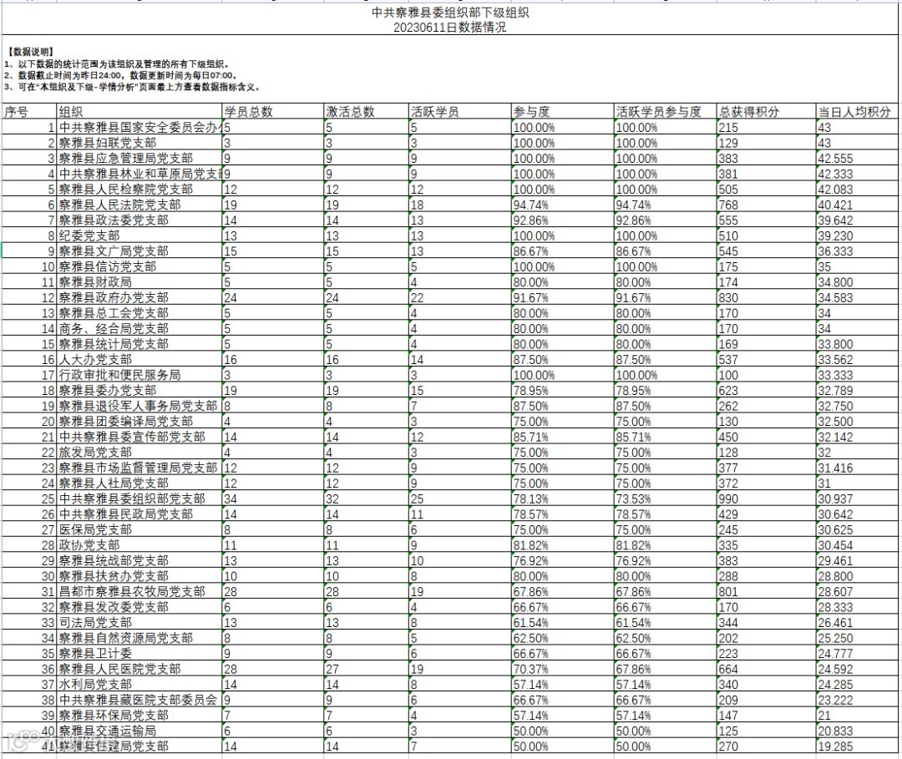Select cell 察雅县妇联党支部

(139, 143)
